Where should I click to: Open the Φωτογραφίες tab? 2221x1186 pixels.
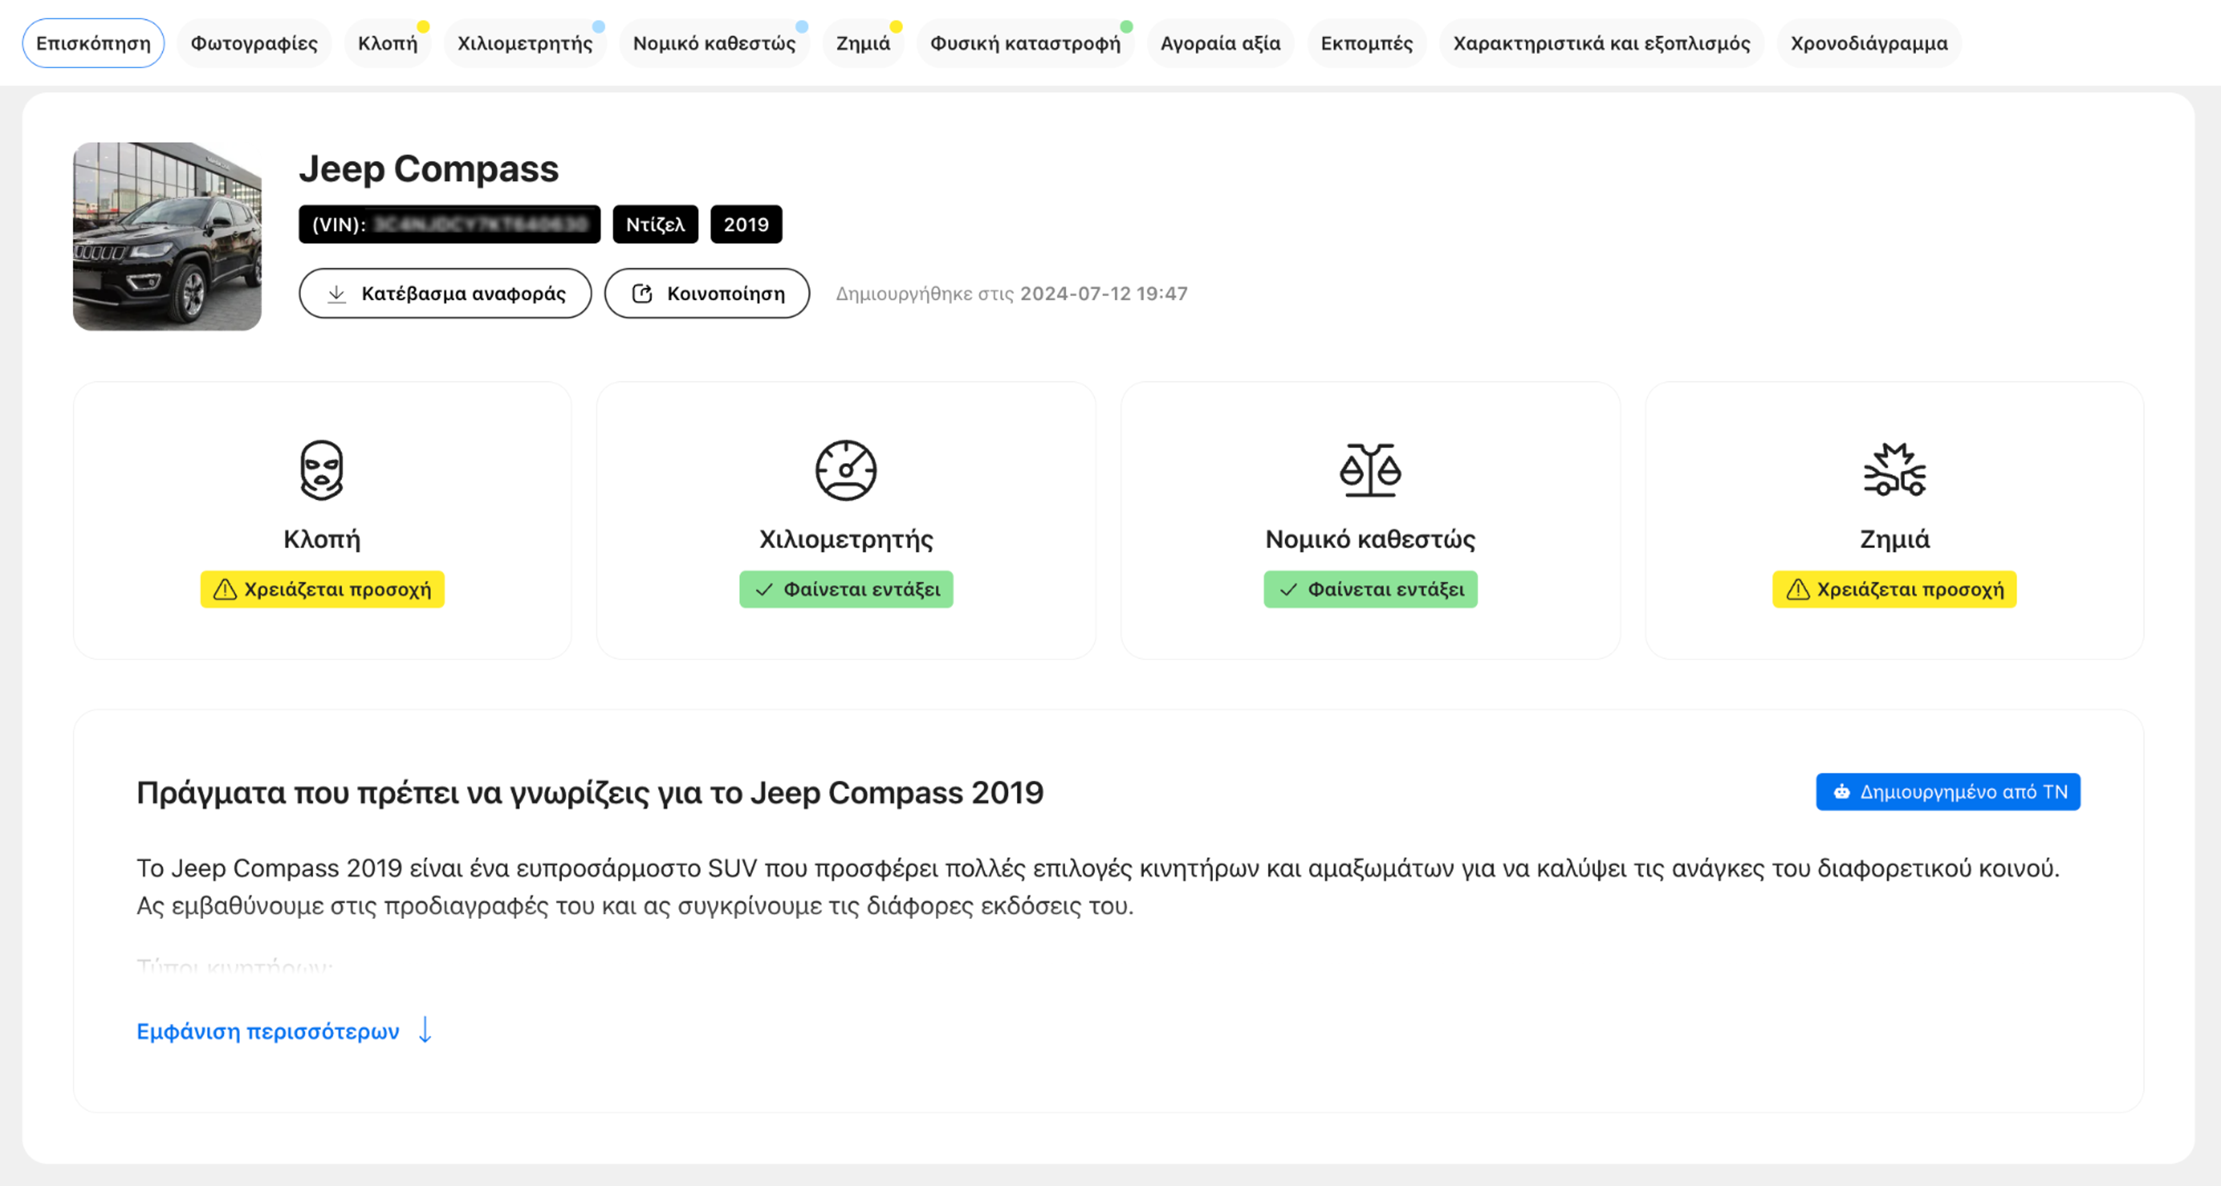tap(253, 43)
